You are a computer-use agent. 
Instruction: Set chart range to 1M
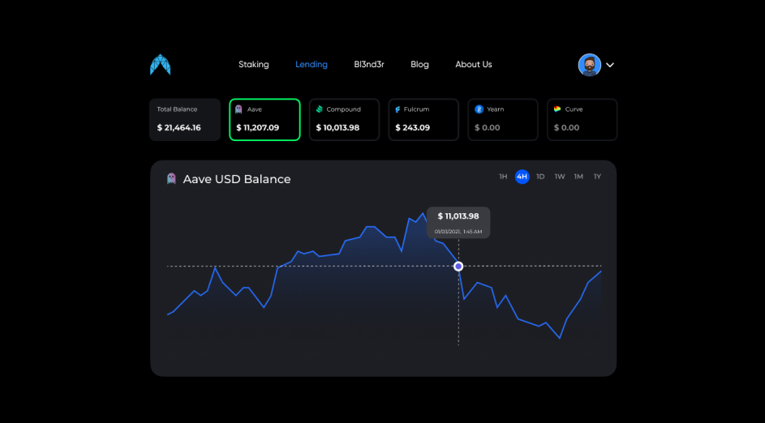(x=578, y=177)
